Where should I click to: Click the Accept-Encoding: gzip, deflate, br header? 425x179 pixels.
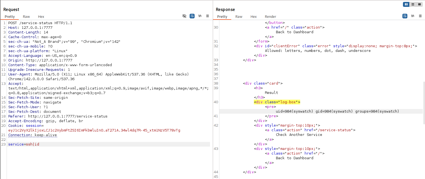point(46,121)
